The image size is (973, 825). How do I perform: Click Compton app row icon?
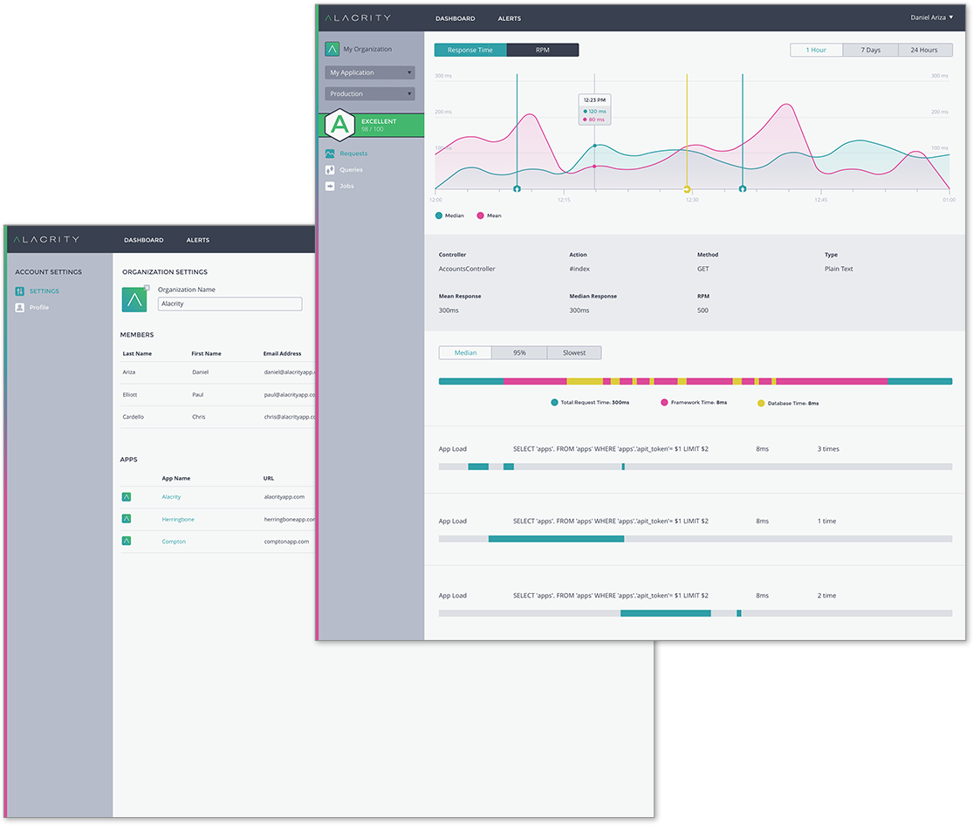coord(127,541)
